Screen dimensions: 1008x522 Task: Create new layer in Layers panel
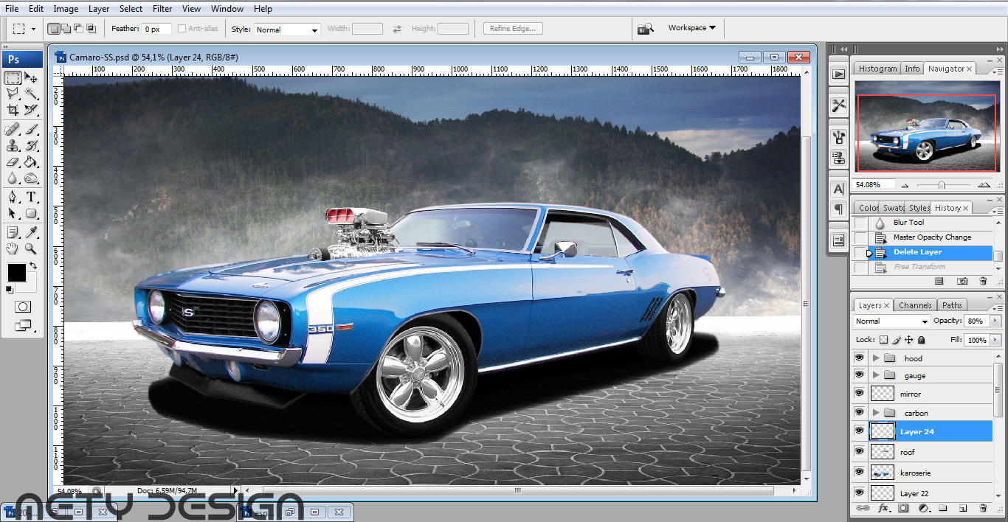click(963, 509)
